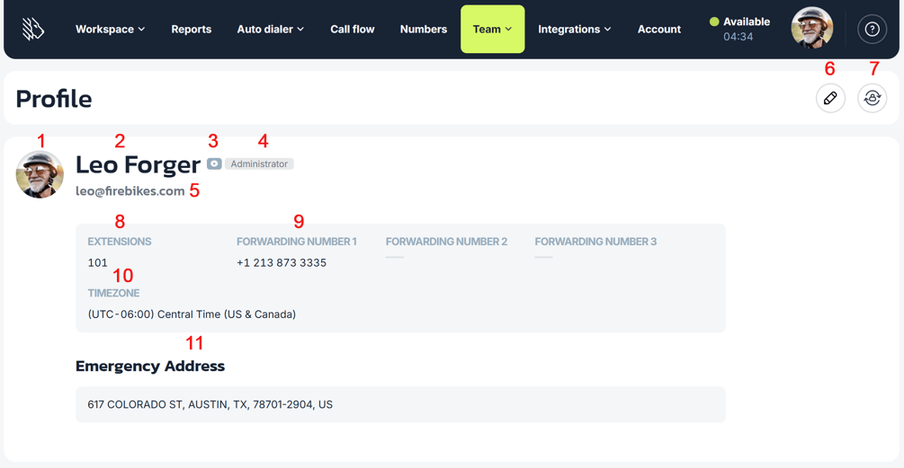This screenshot has height=468, width=904.
Task: Click the small badge icon beside Leo Forger
Action: (x=214, y=164)
